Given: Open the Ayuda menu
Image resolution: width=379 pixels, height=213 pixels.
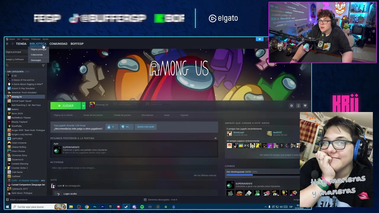Looking at the screenshot, I should tap(45, 39).
